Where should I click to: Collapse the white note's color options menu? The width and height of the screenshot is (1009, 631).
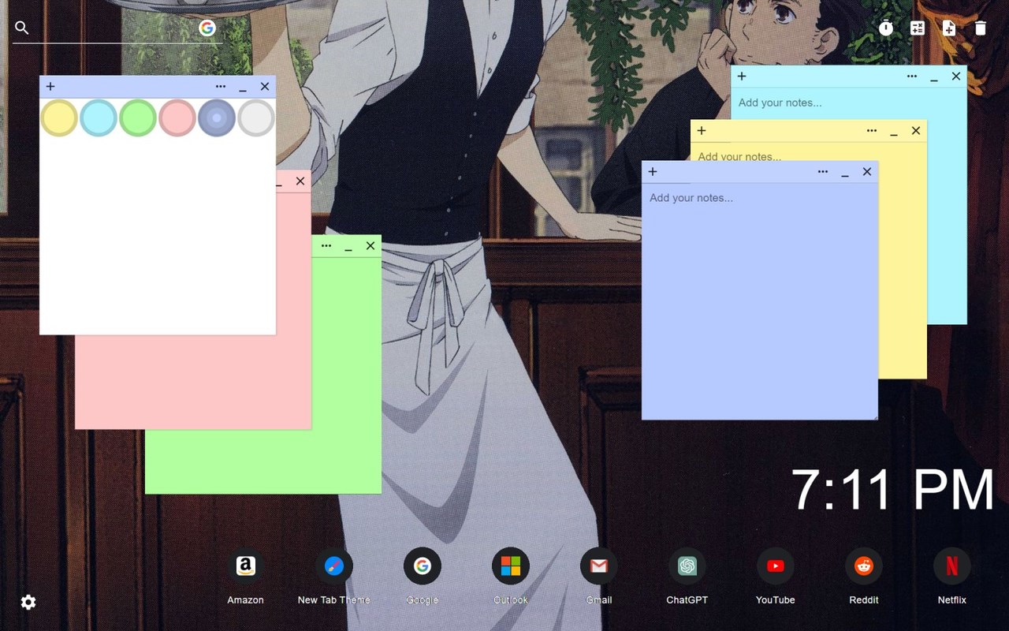pos(221,87)
